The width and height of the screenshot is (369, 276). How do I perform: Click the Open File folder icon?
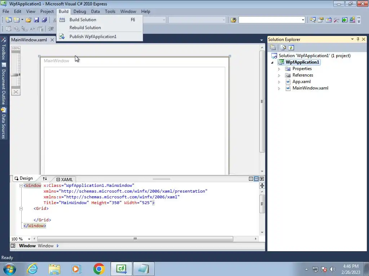point(28,20)
